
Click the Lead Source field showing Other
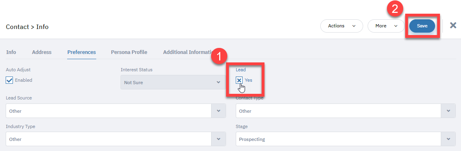pos(116,111)
